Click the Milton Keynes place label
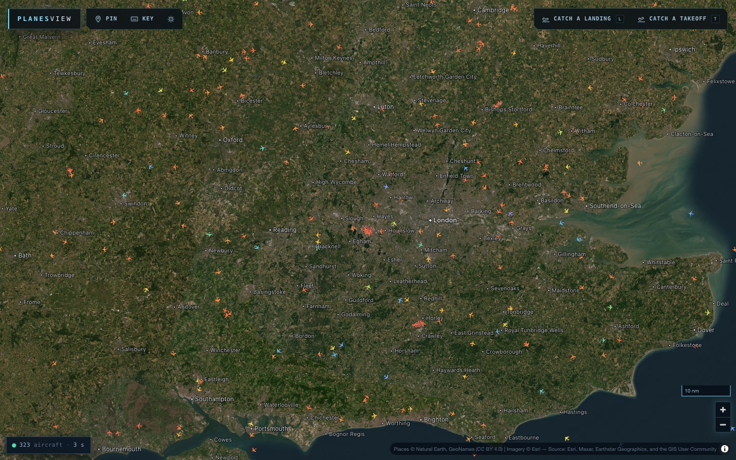 (333, 58)
